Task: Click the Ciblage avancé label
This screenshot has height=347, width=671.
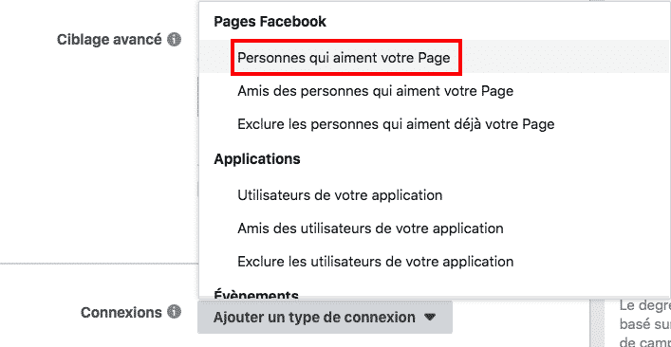Action: click(x=109, y=40)
